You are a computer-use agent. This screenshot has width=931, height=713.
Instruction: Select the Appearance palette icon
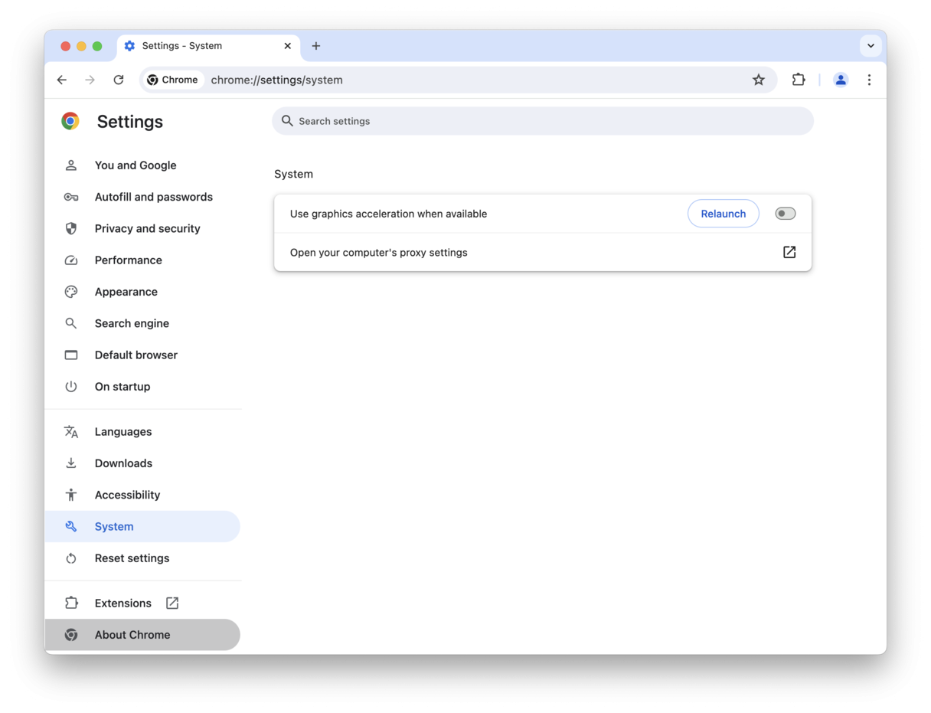[70, 292]
